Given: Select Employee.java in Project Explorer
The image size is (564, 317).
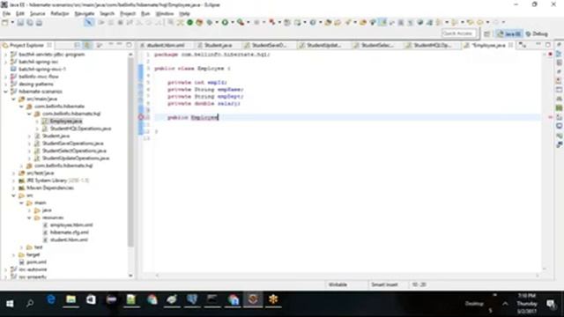Looking at the screenshot, I should [x=66, y=122].
